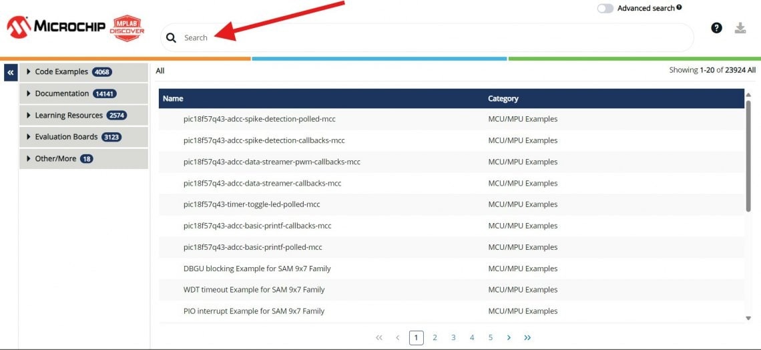Click the Microchip logo
761x350 pixels.
click(x=56, y=27)
